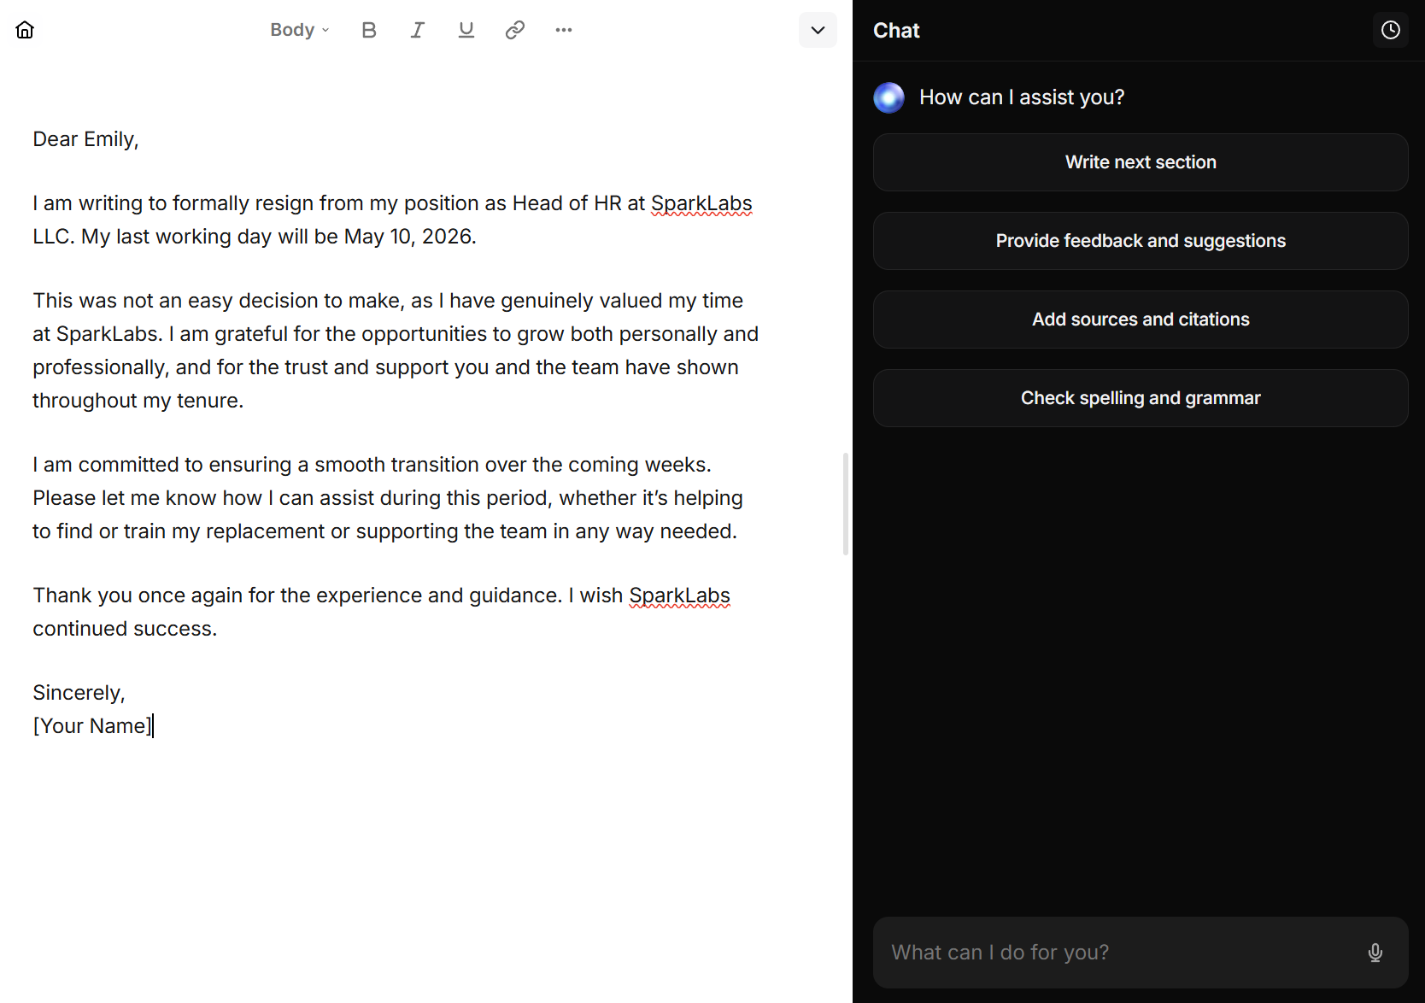1425x1003 pixels.
Task: Place cursor on 'May 10, 2026.'
Action: point(410,237)
